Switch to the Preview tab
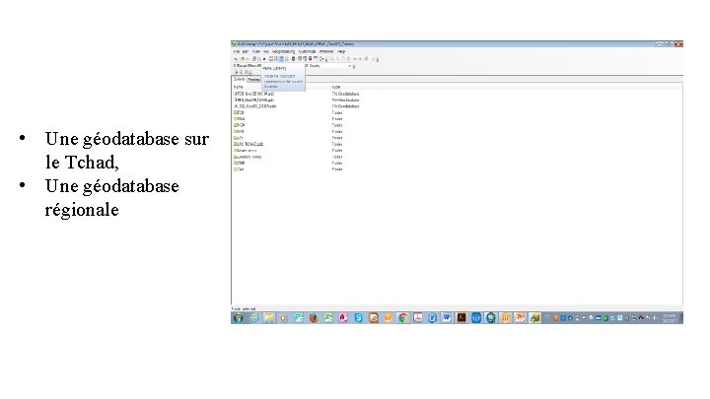 pos(254,79)
